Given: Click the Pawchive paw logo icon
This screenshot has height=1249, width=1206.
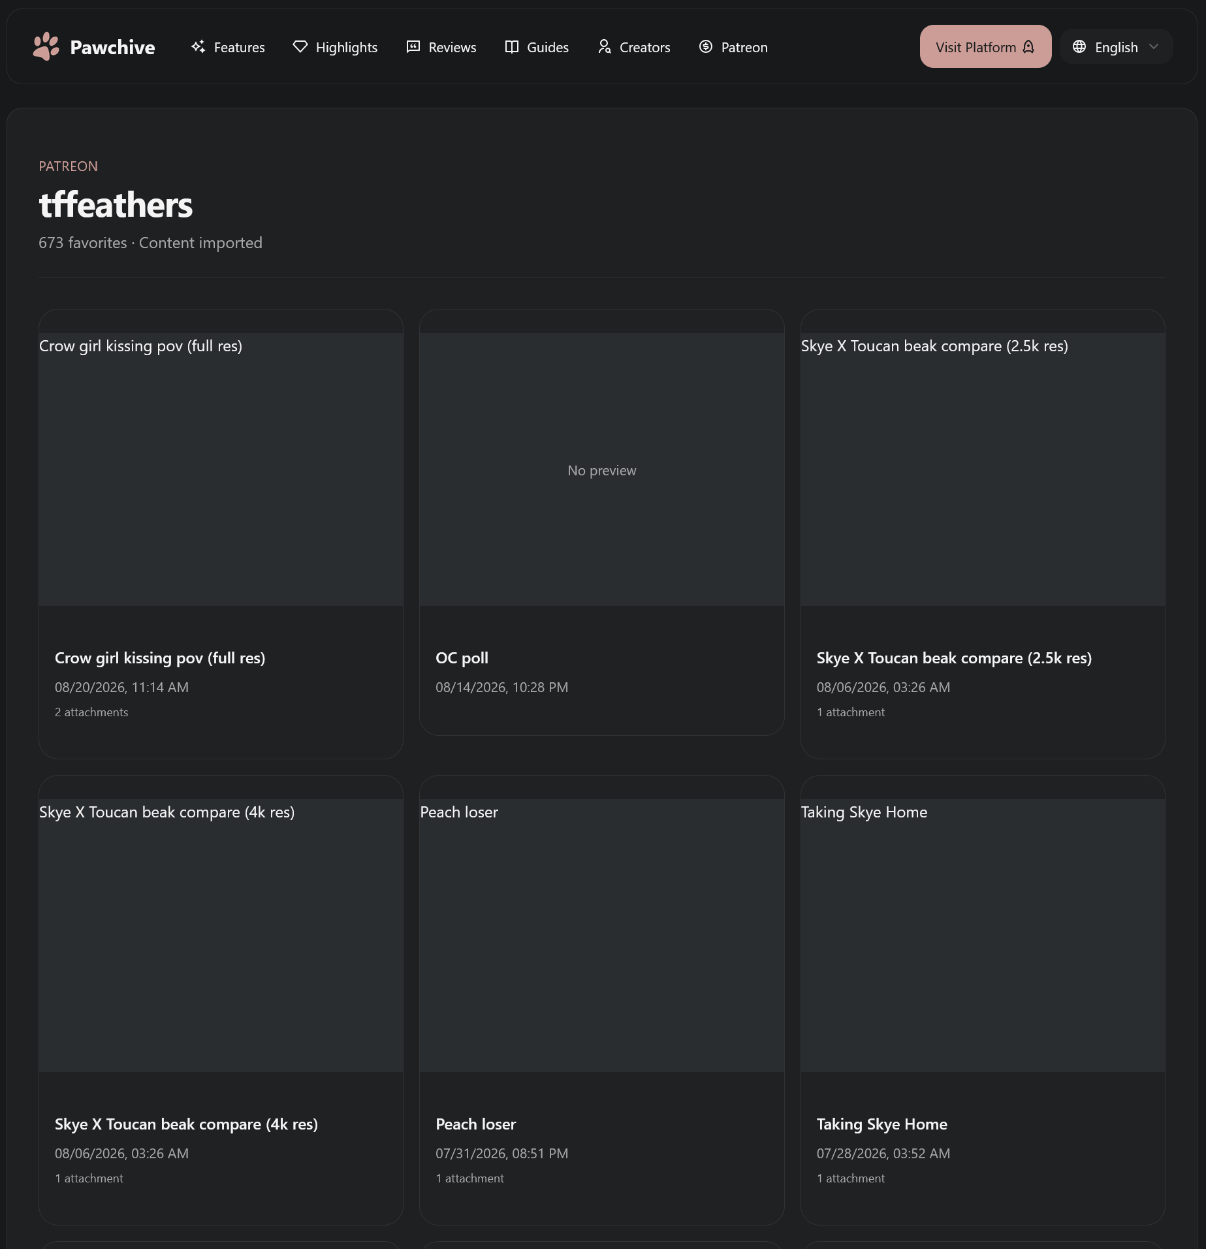Looking at the screenshot, I should click(x=46, y=46).
